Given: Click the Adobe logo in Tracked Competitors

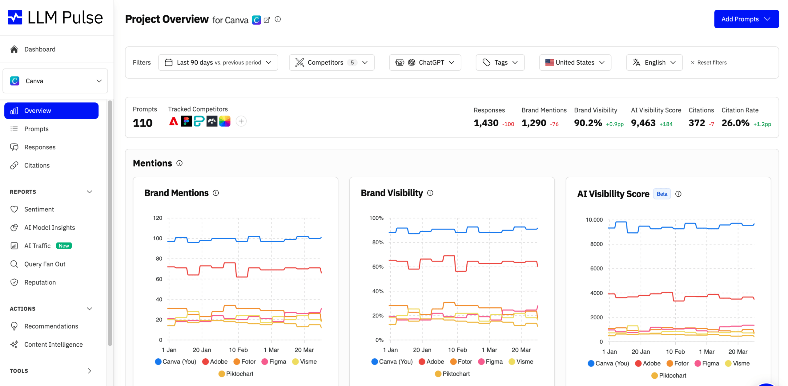Looking at the screenshot, I should pos(174,121).
